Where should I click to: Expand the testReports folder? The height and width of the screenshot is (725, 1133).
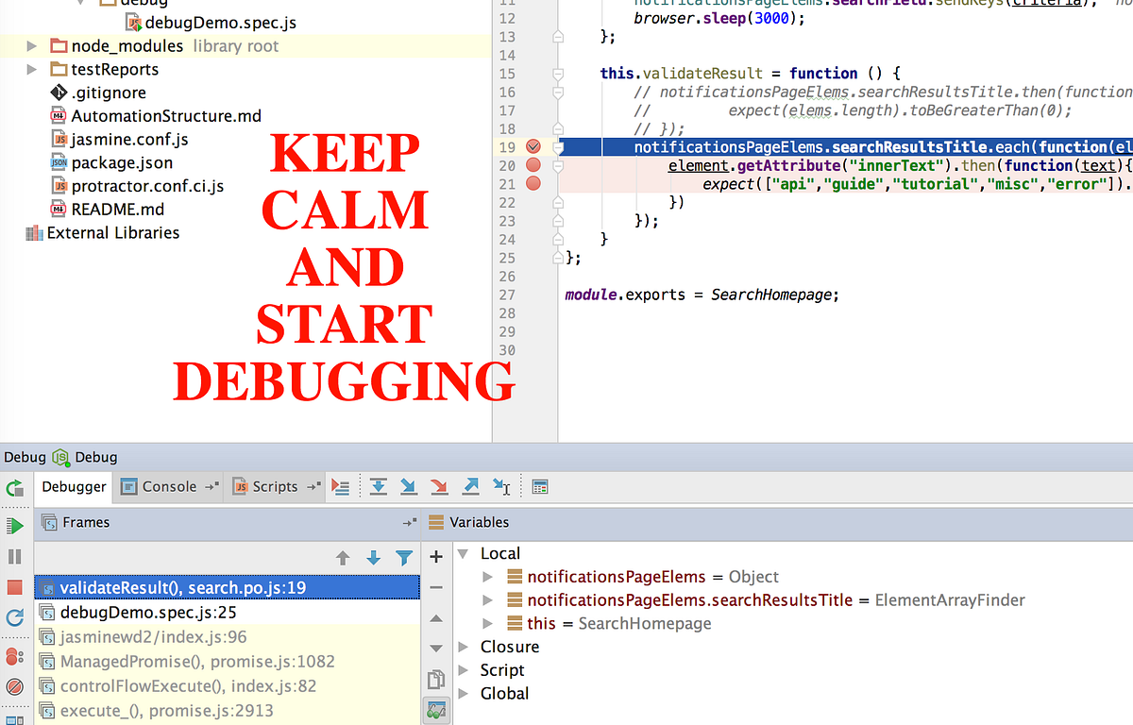(32, 70)
